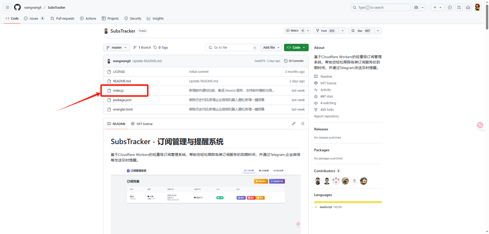
Task: View the 697 stars link
Action: pyautogui.click(x=324, y=96)
